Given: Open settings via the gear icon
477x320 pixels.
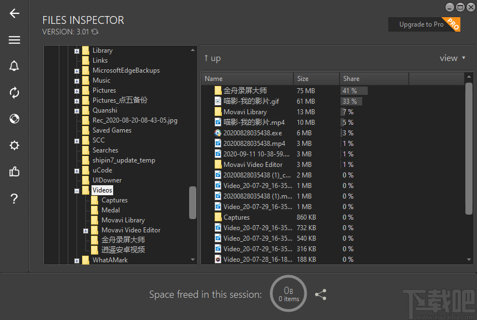Looking at the screenshot, I should (14, 145).
